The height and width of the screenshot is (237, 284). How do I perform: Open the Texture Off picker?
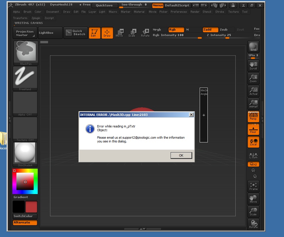tap(25, 129)
